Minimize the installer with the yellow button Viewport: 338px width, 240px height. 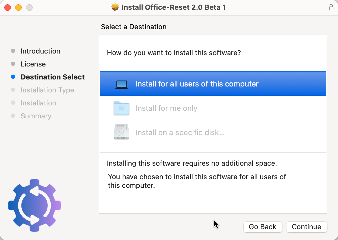click(x=18, y=8)
